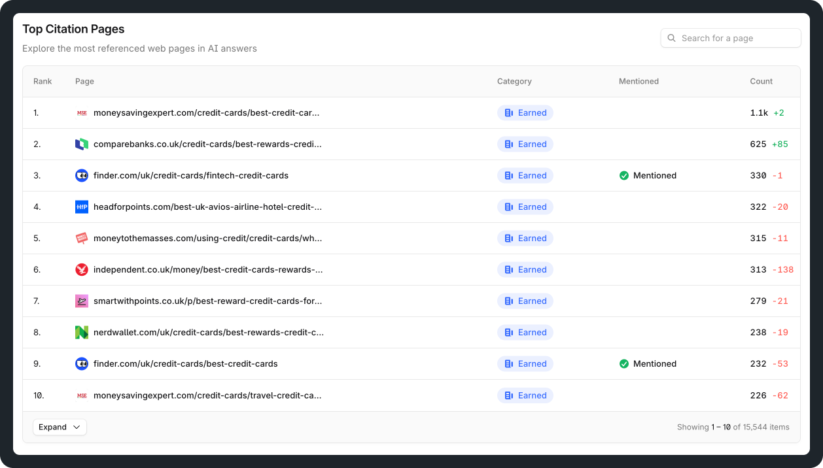Click Earned badge icon for headforpoints row
The height and width of the screenshot is (468, 823).
(509, 207)
